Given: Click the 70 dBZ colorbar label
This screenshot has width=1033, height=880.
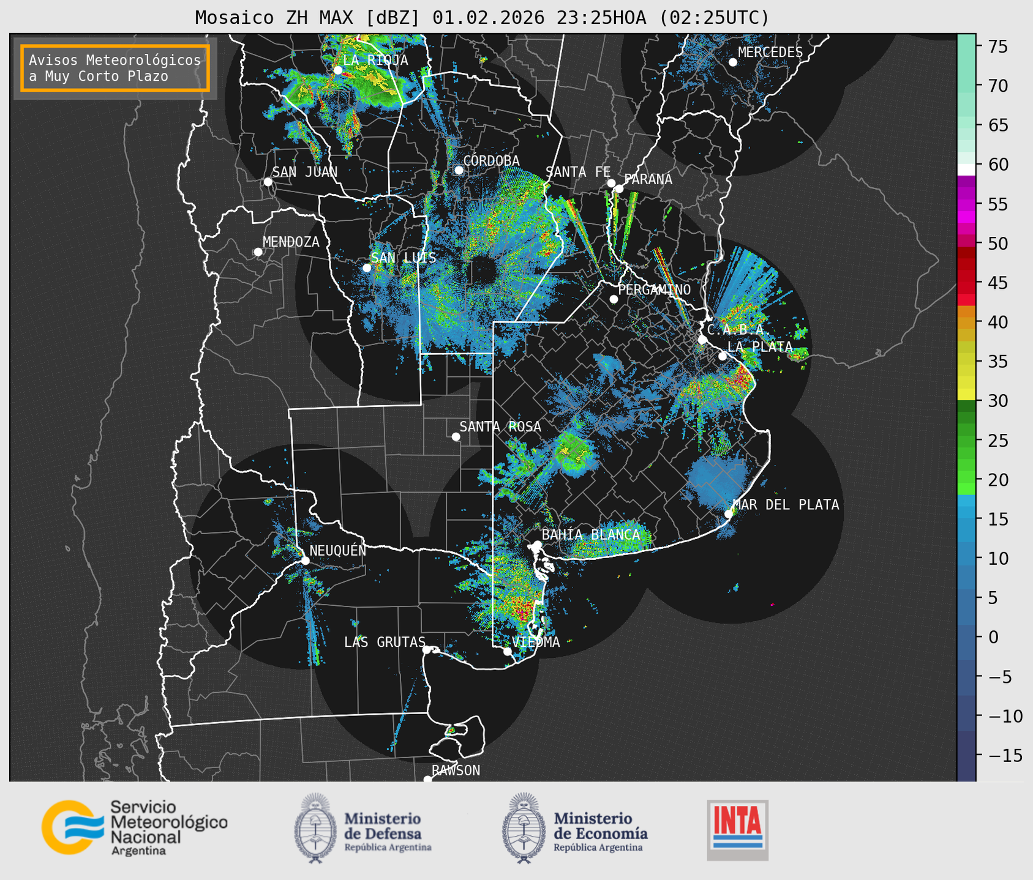Looking at the screenshot, I should coord(998,86).
